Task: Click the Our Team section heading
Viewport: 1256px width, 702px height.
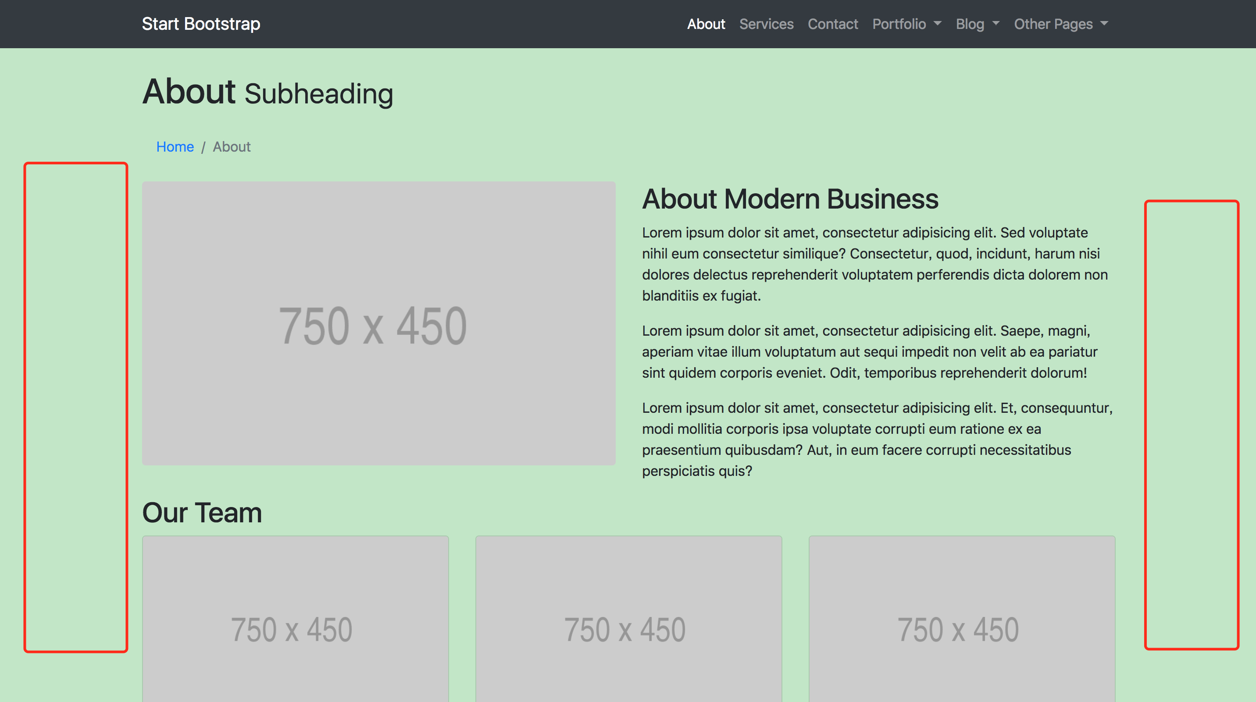Action: pyautogui.click(x=202, y=513)
